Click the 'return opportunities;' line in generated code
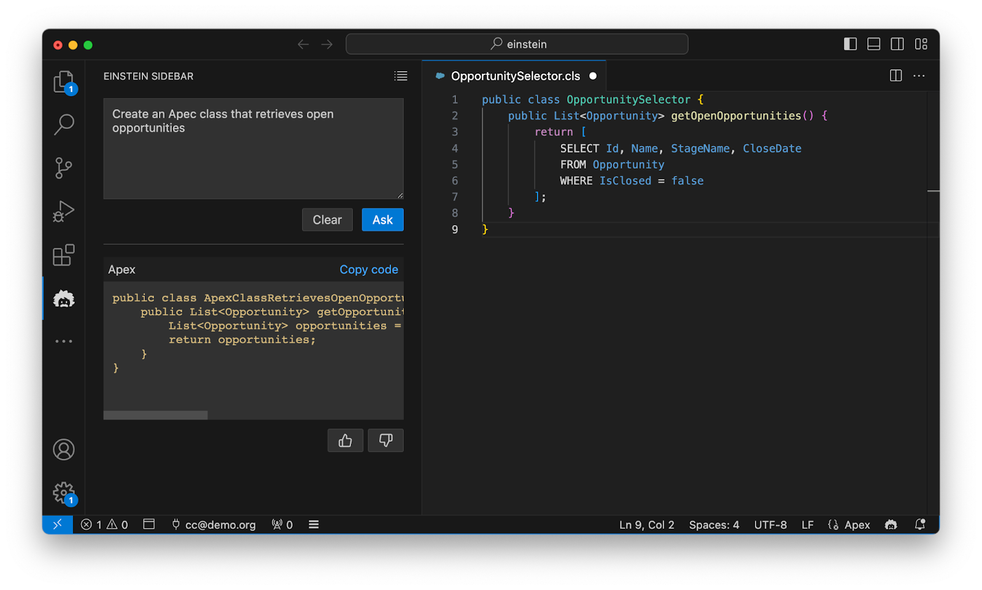982x590 pixels. tap(242, 340)
